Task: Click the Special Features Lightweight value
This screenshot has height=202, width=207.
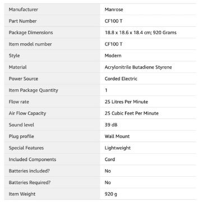Action: [x=118, y=148]
